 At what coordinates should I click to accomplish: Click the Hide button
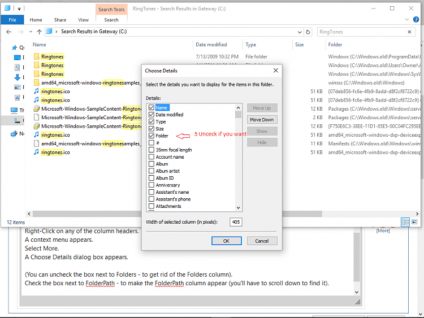click(262, 142)
